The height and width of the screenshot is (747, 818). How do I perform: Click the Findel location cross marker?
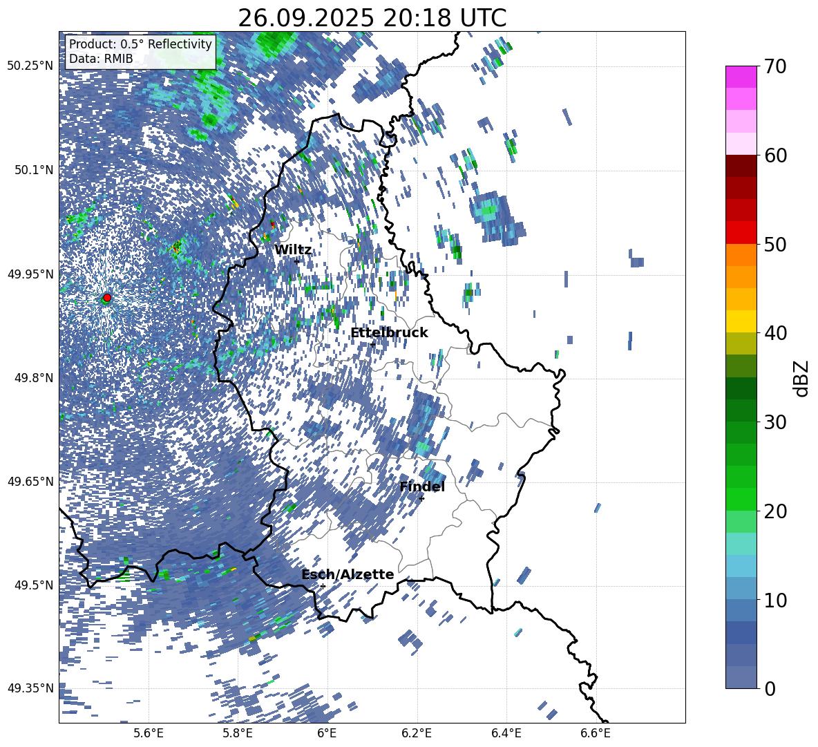coord(421,498)
